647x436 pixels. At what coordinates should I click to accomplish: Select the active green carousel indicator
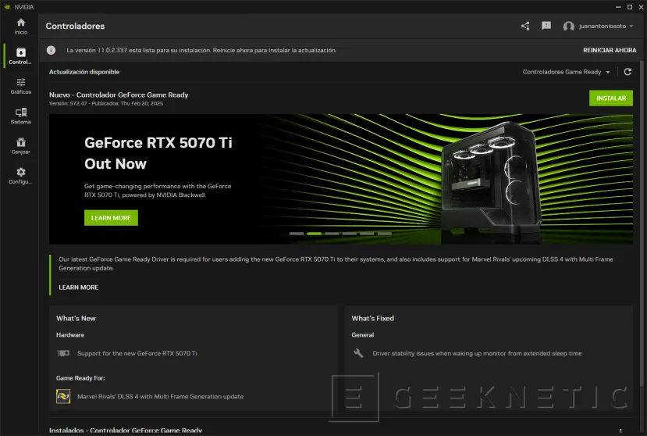point(314,234)
